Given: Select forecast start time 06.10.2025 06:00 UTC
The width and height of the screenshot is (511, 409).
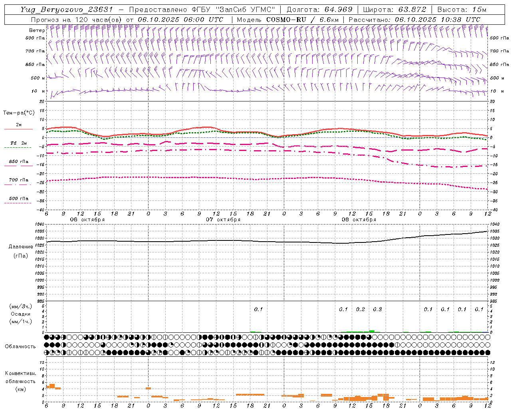Looking at the screenshot, I should (x=180, y=20).
